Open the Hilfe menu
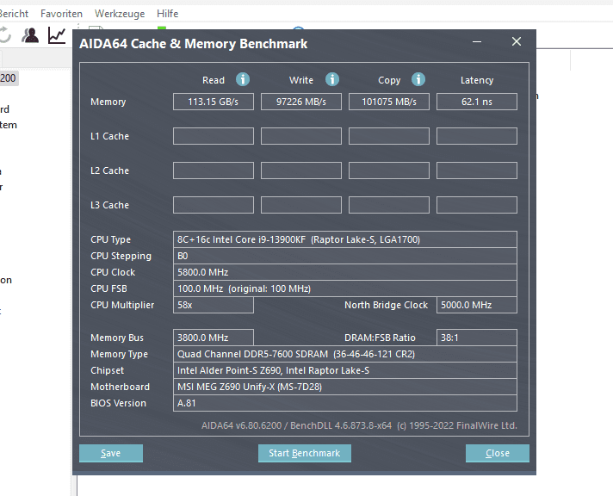 [167, 14]
